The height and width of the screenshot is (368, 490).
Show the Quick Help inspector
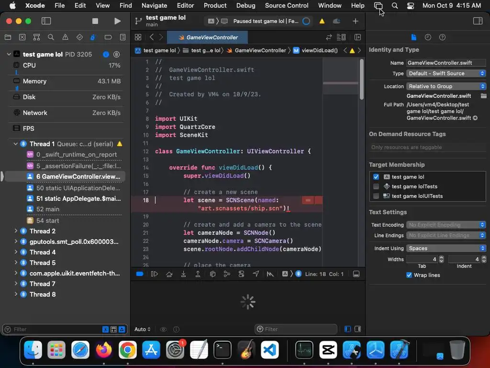442,37
